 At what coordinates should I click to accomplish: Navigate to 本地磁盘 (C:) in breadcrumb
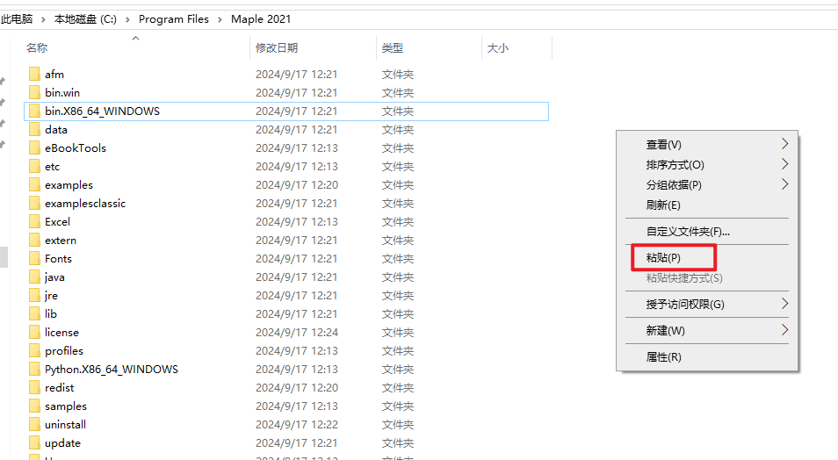[x=85, y=19]
